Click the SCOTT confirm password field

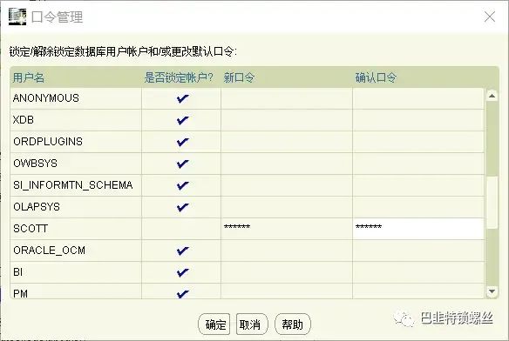pyautogui.click(x=418, y=229)
